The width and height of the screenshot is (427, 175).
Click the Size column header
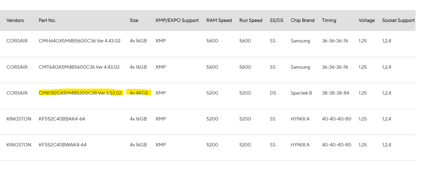click(x=134, y=21)
